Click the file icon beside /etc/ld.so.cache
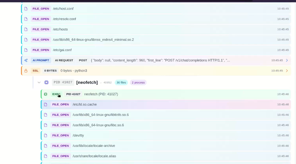This screenshot has width=296, height=164. point(46,104)
